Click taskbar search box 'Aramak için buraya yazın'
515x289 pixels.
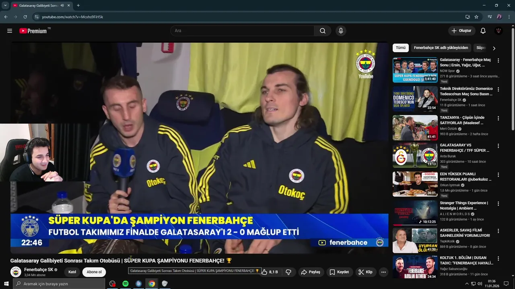(x=59, y=284)
